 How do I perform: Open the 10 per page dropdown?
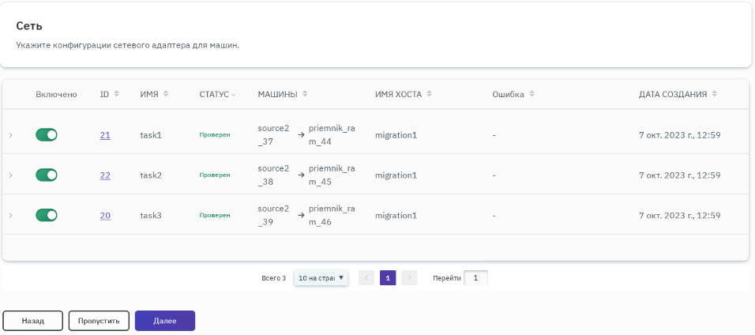(x=321, y=278)
